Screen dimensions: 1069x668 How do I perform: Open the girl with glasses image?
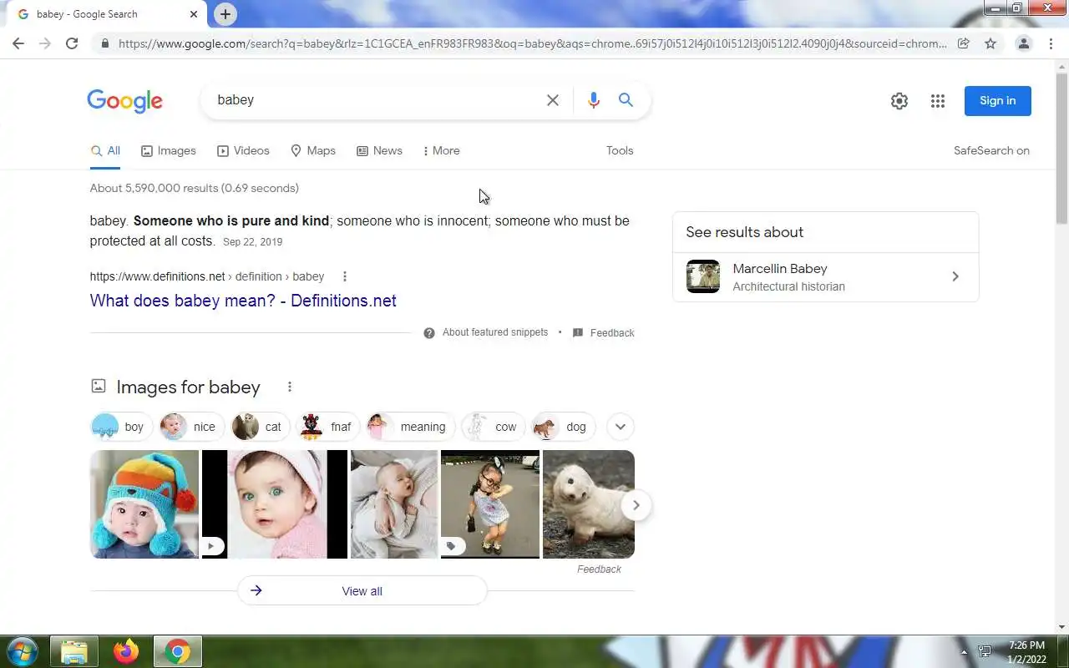click(x=490, y=504)
